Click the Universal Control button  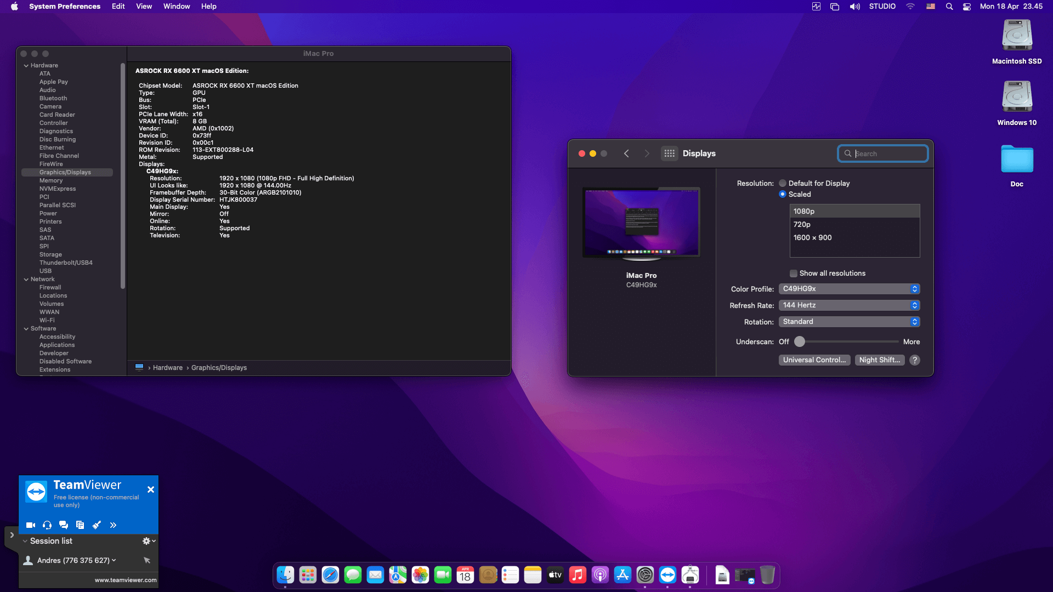[x=814, y=360]
